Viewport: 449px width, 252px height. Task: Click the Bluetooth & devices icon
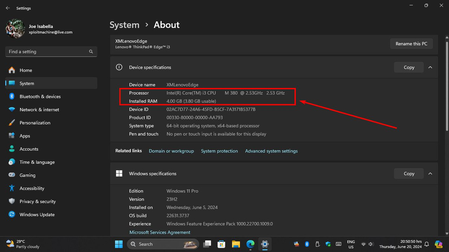point(12,96)
